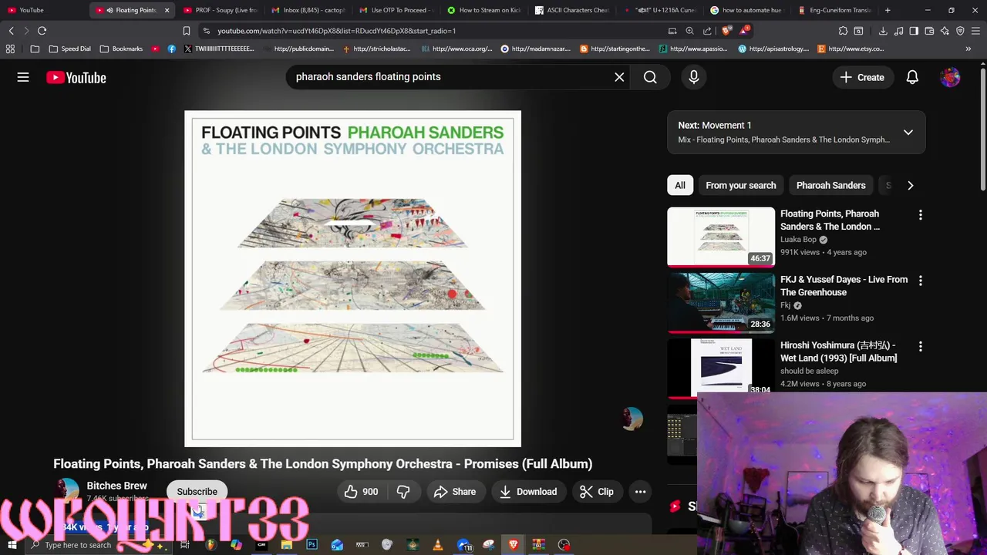Open Brave browser taskbar icon
This screenshot has height=555, width=987.
tap(514, 545)
